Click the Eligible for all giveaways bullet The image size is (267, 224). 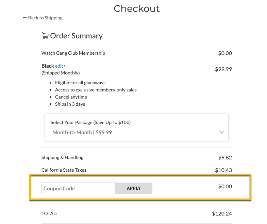click(x=80, y=83)
